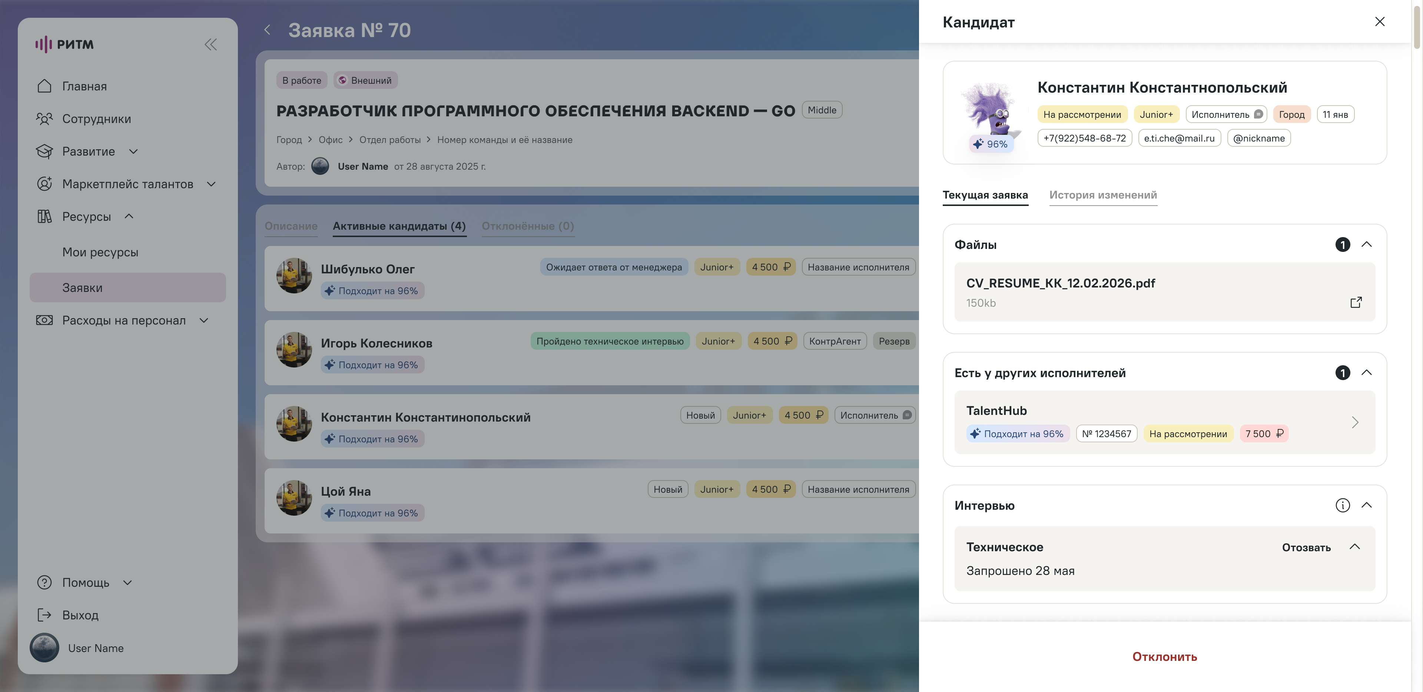The image size is (1423, 692).
Task: Open the Отклонённые (0) tab
Action: coord(528,226)
